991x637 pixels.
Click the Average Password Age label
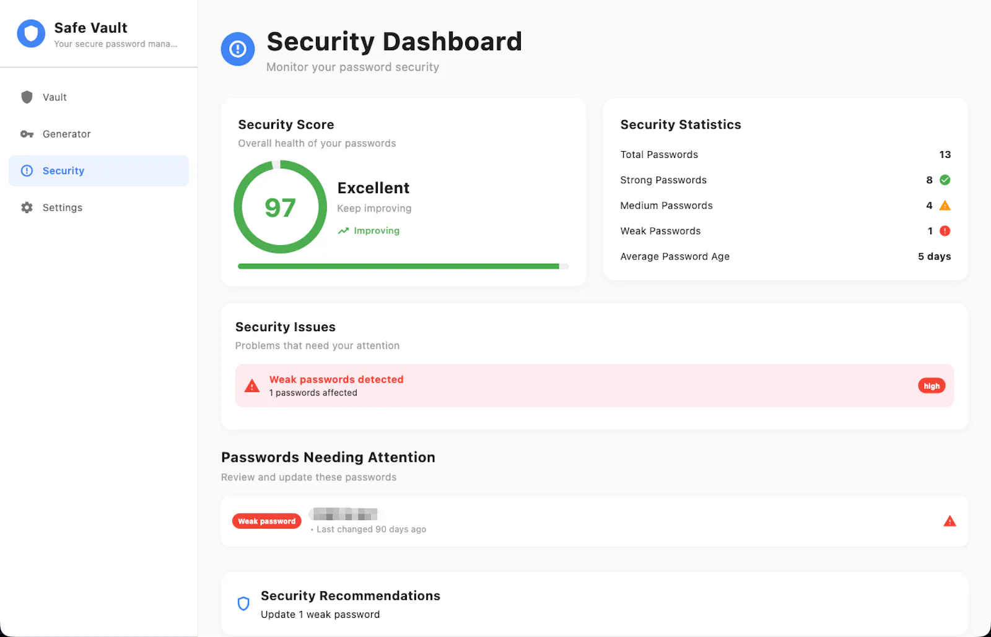pos(674,256)
